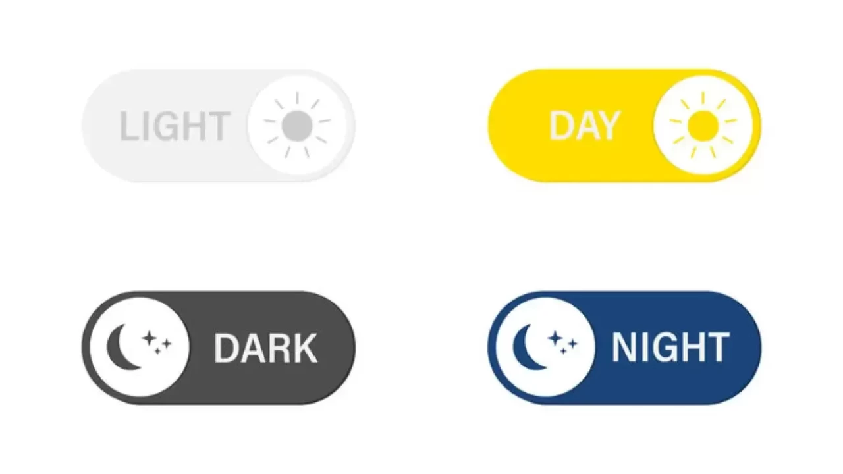The height and width of the screenshot is (474, 843).
Task: Toggle the DARK mode switch
Action: 218,347
